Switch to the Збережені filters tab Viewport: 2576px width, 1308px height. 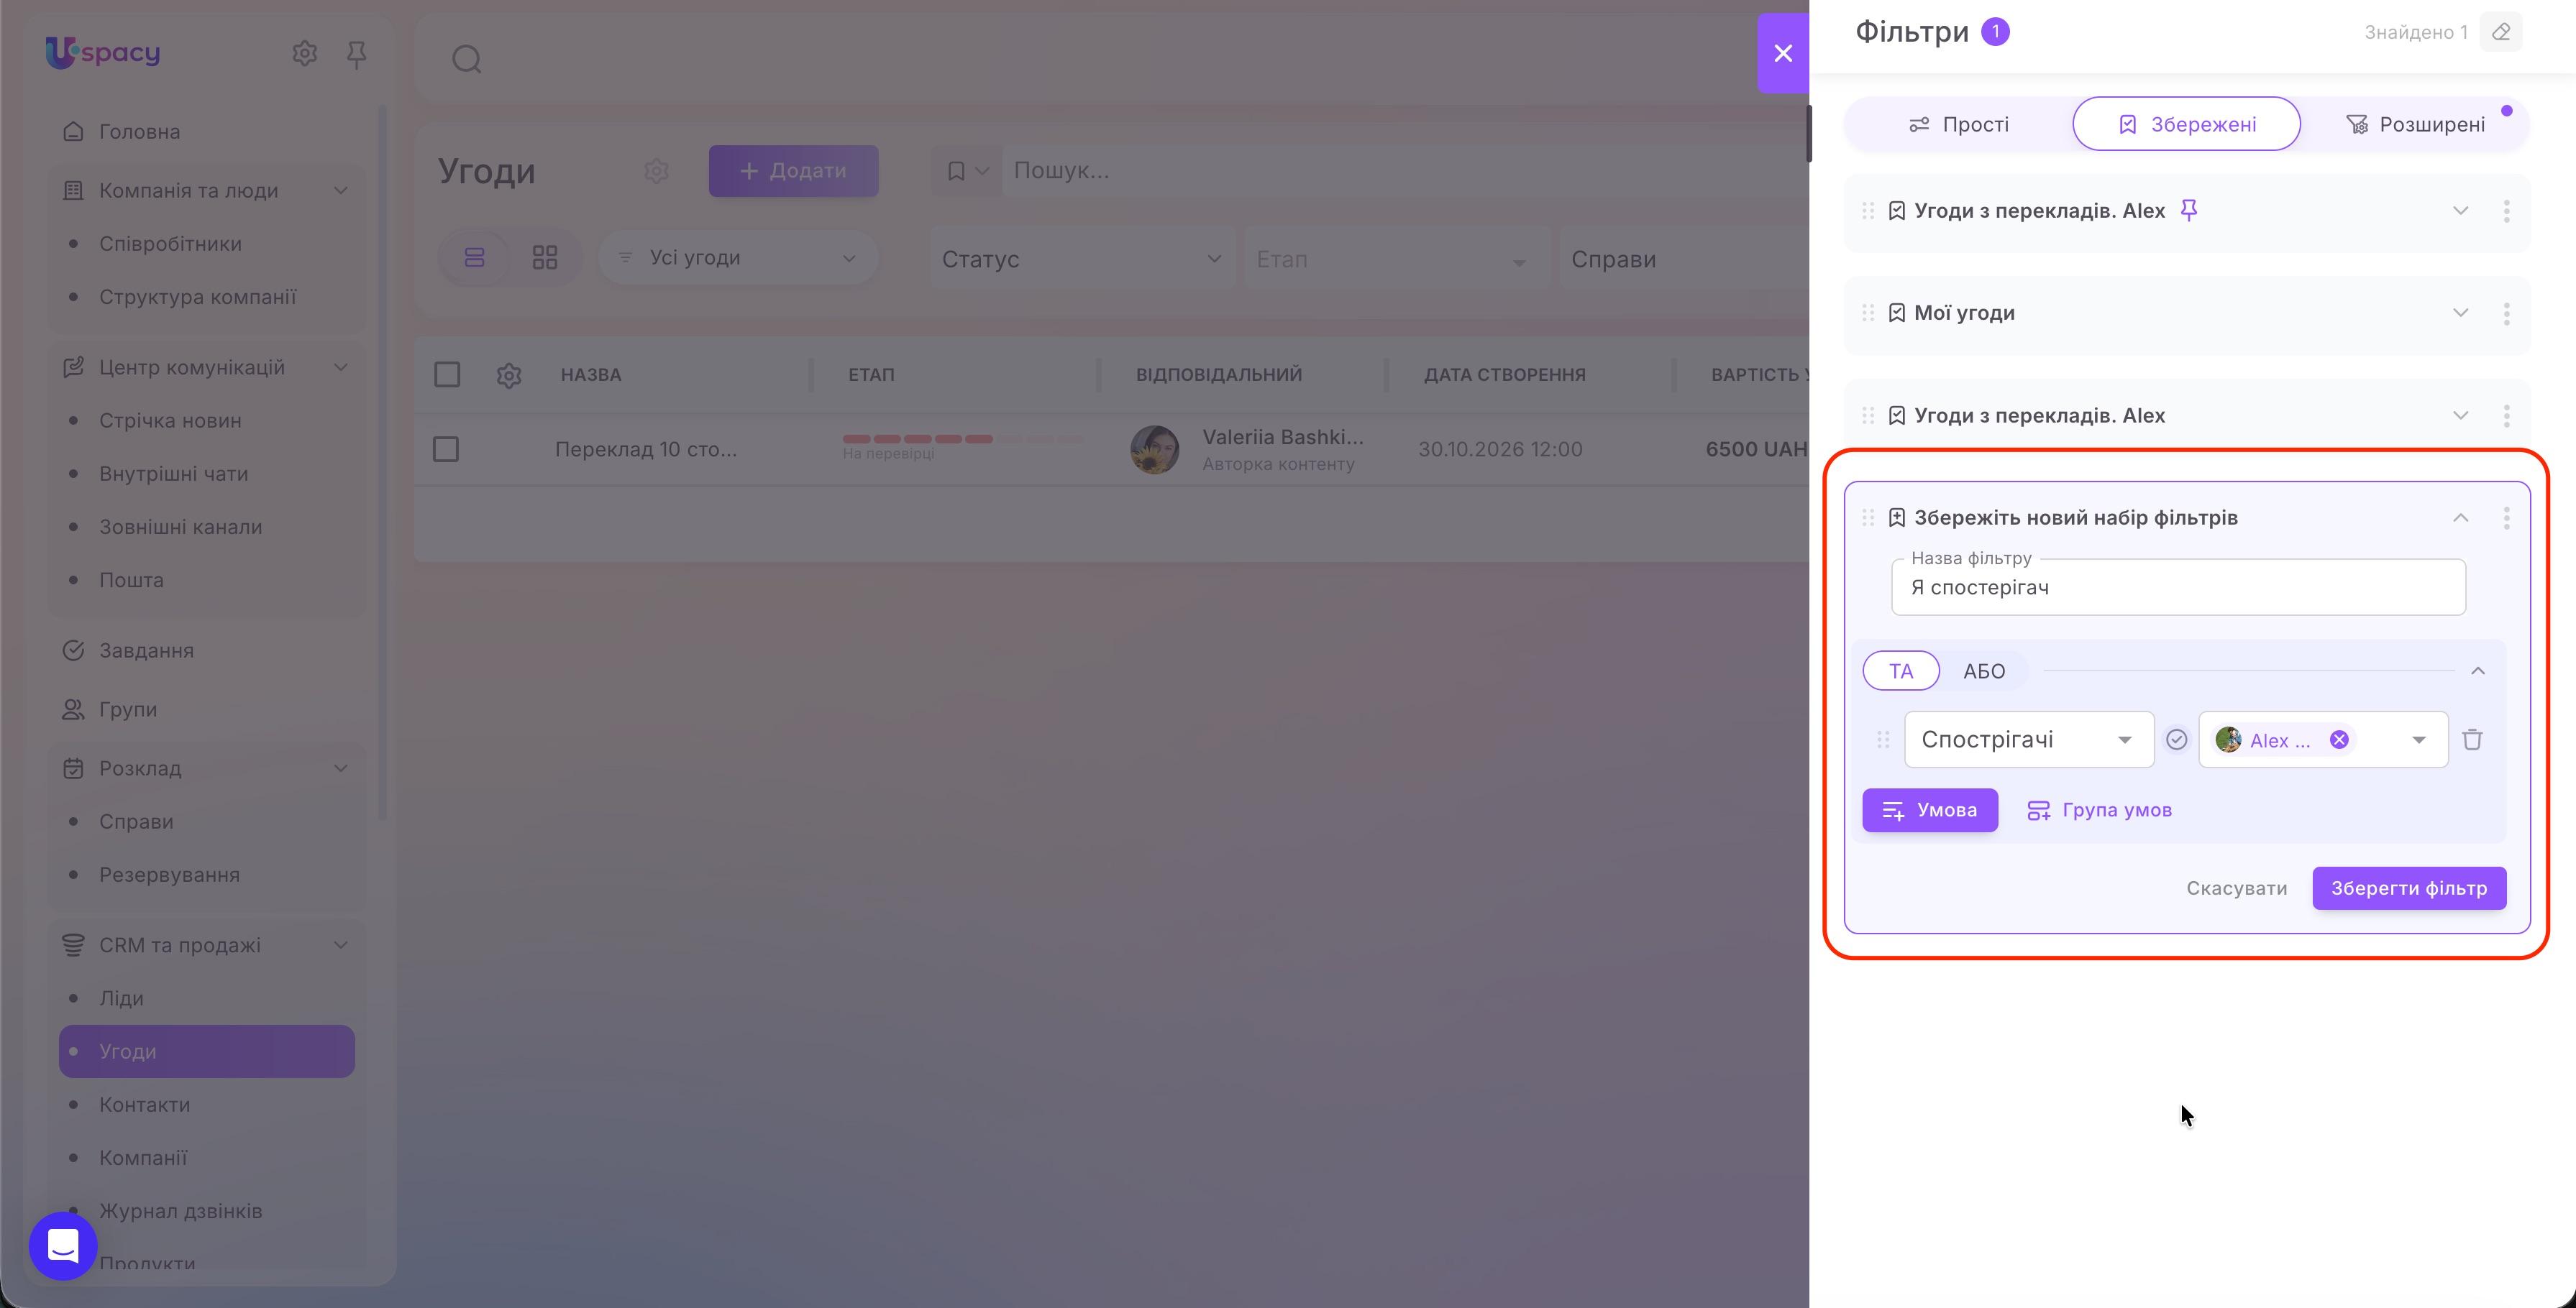[2187, 124]
